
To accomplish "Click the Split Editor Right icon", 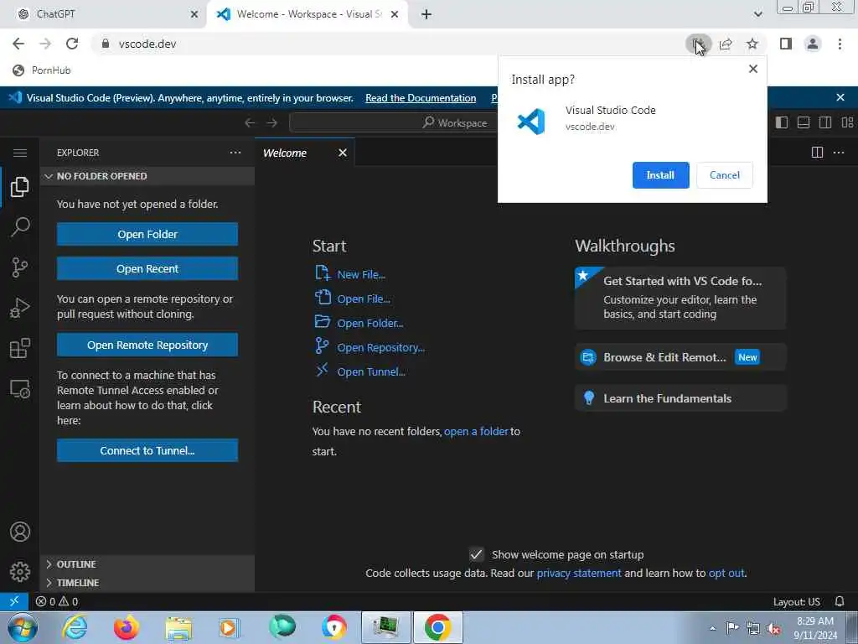I will [x=817, y=153].
